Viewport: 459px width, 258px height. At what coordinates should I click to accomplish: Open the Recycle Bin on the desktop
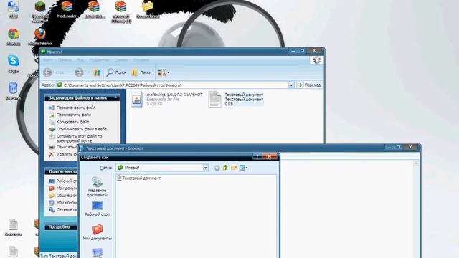coord(13,91)
